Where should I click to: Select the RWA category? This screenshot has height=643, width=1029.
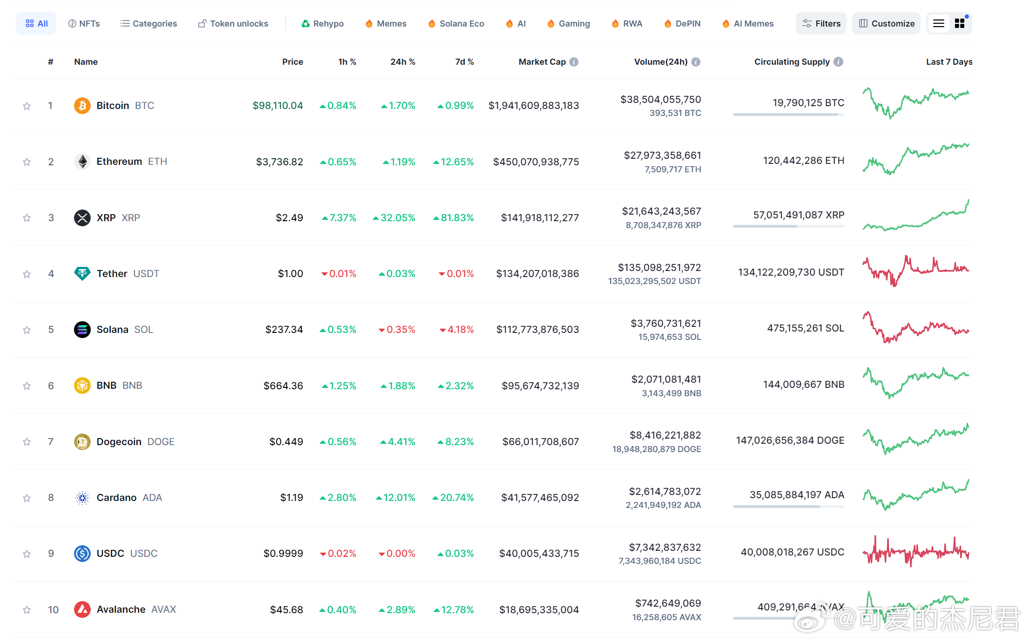tap(627, 23)
